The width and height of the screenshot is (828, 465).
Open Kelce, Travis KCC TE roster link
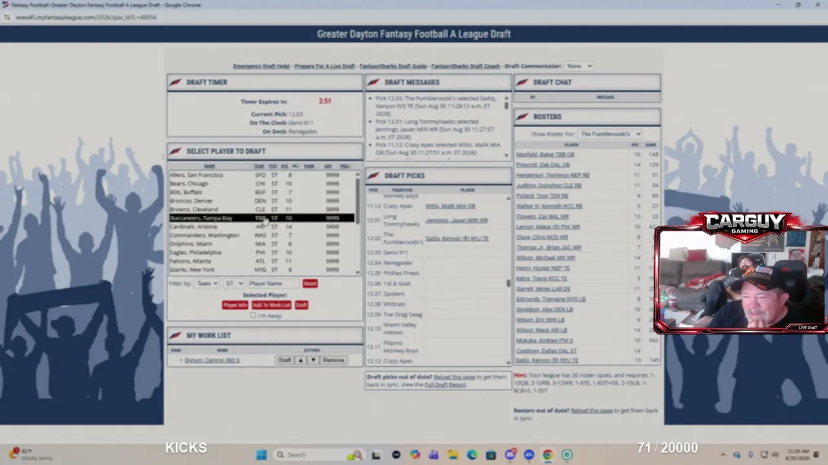click(541, 278)
